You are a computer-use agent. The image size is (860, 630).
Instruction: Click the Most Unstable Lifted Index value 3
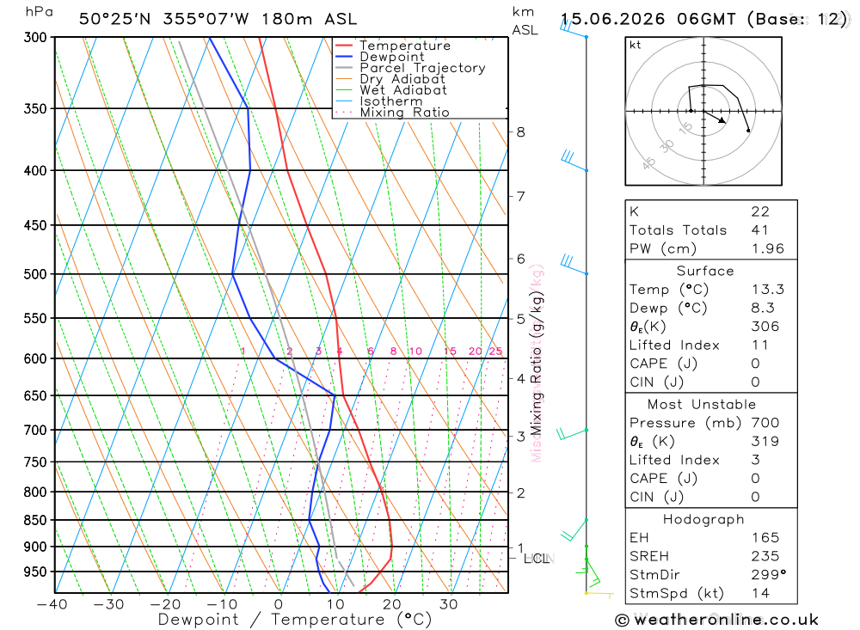[x=755, y=460]
